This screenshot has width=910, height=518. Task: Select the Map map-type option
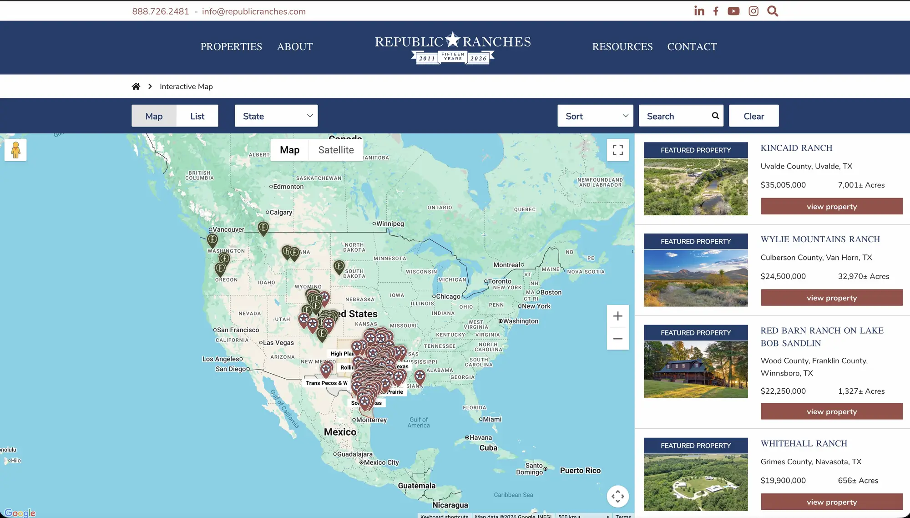[289, 150]
